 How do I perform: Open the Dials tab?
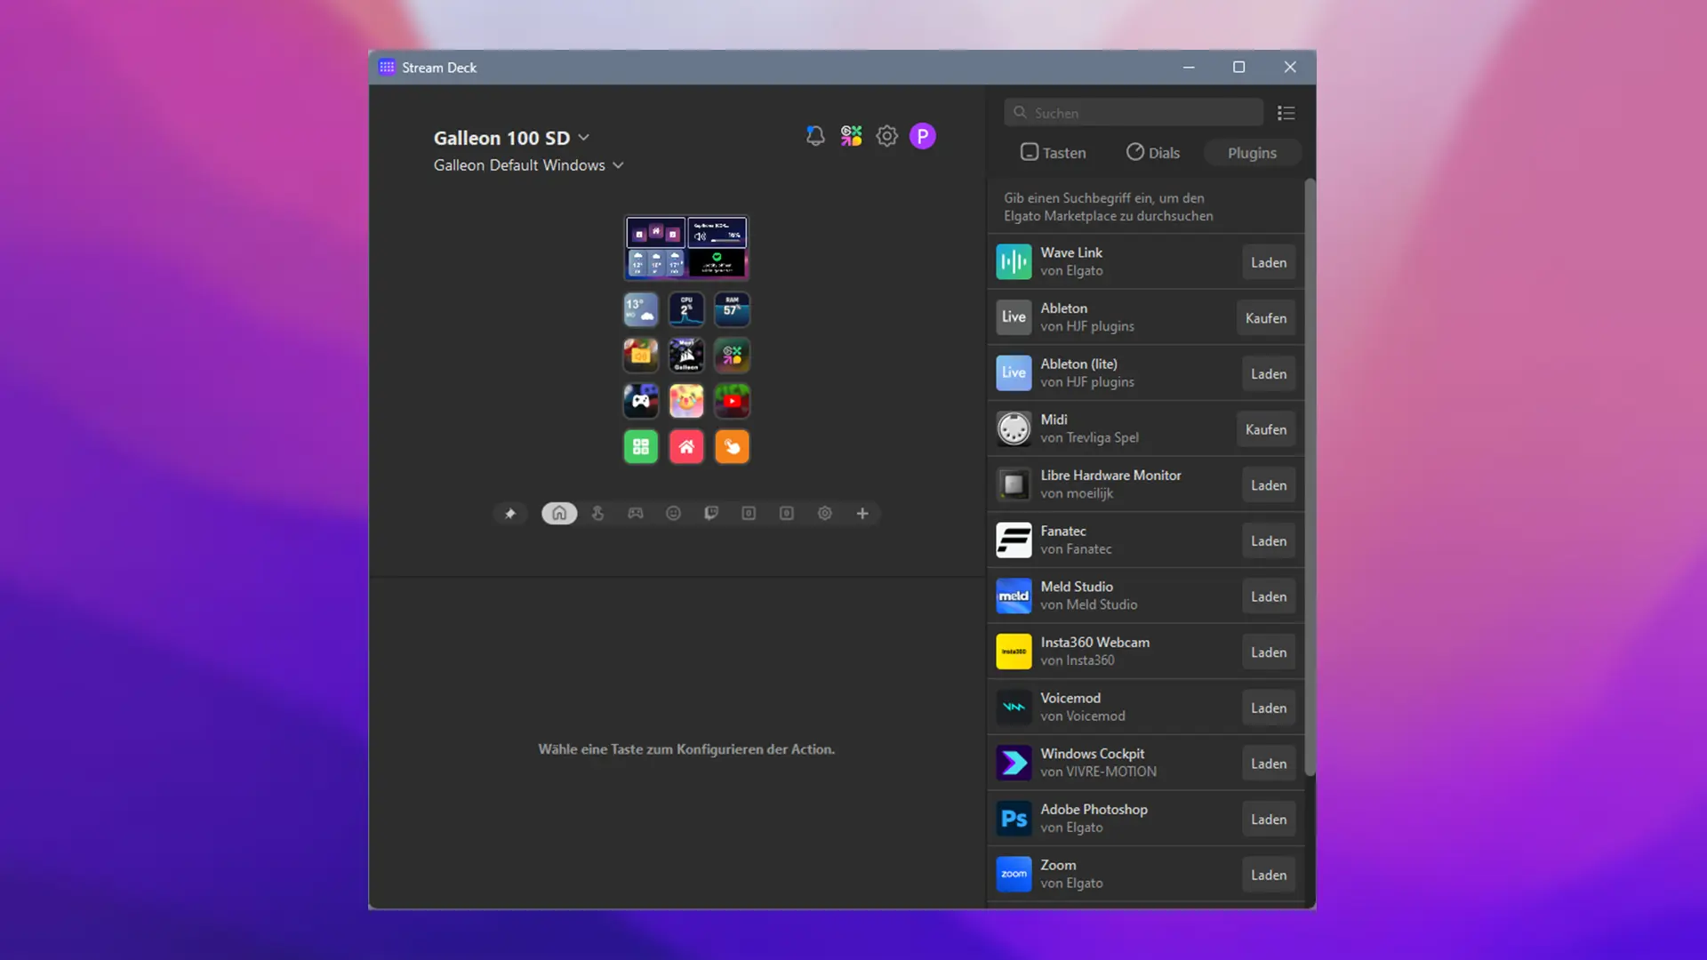[1153, 152]
